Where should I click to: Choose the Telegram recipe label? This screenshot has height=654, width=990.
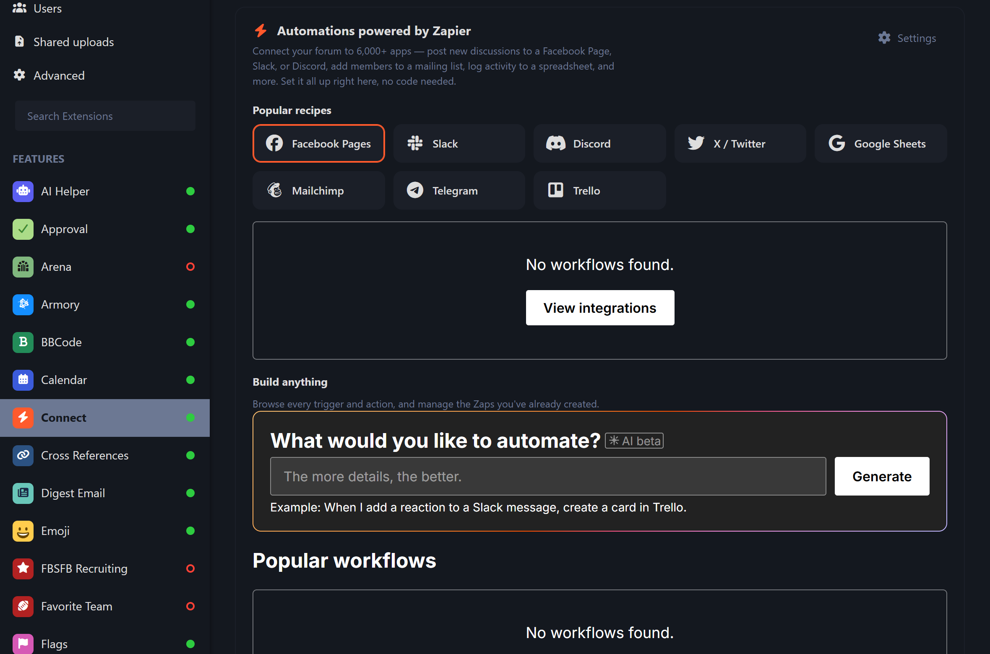pyautogui.click(x=455, y=191)
